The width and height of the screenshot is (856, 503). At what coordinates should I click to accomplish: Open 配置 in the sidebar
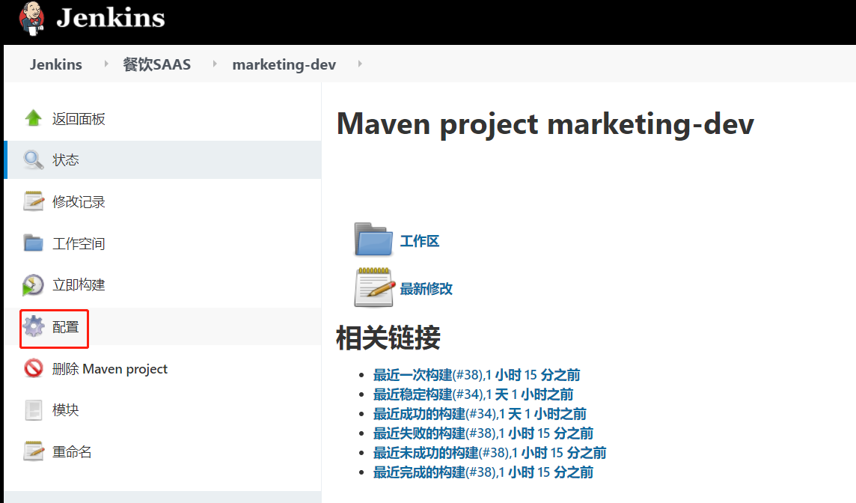click(x=66, y=326)
